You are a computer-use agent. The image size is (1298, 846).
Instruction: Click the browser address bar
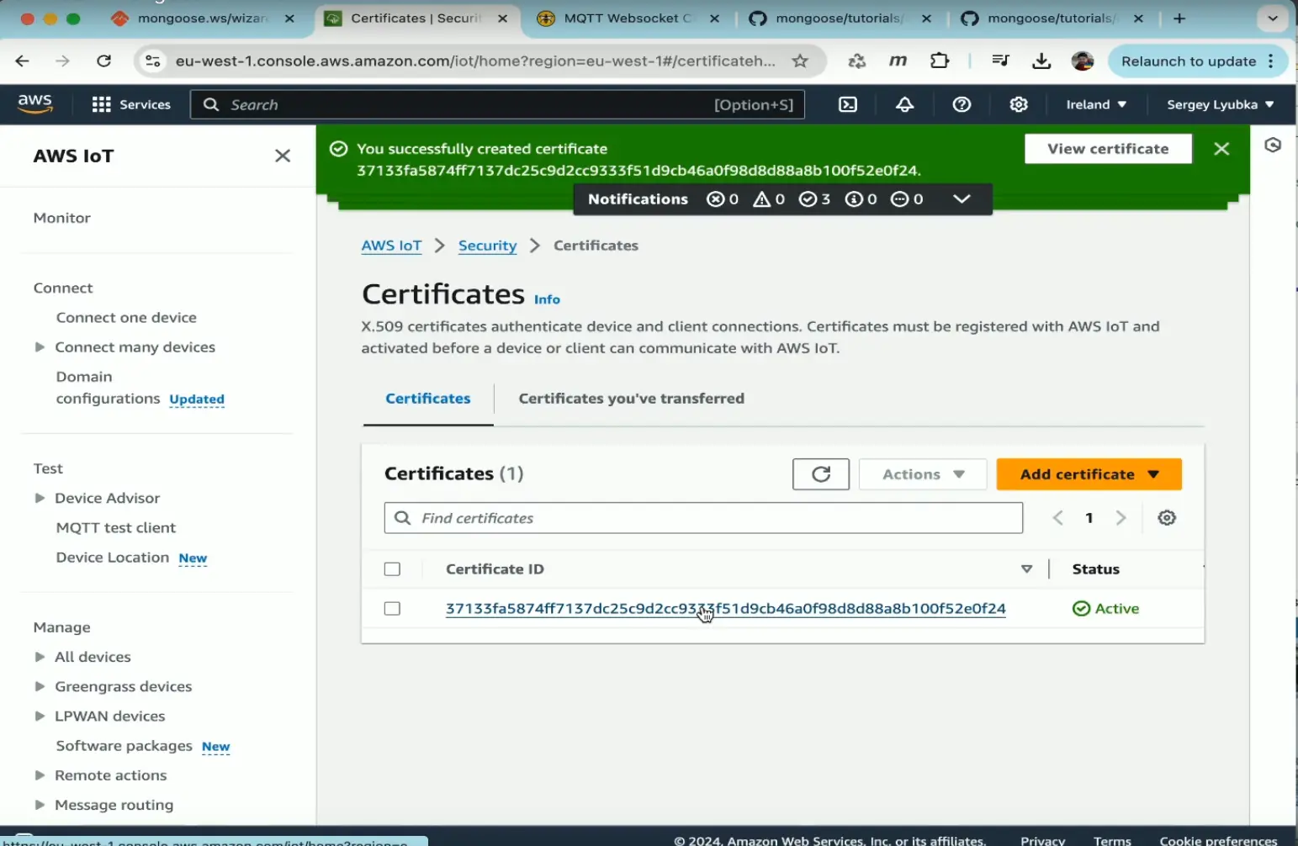pyautogui.click(x=475, y=61)
